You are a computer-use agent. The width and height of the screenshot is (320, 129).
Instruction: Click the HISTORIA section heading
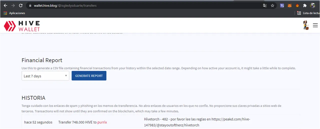pyautogui.click(x=33, y=98)
